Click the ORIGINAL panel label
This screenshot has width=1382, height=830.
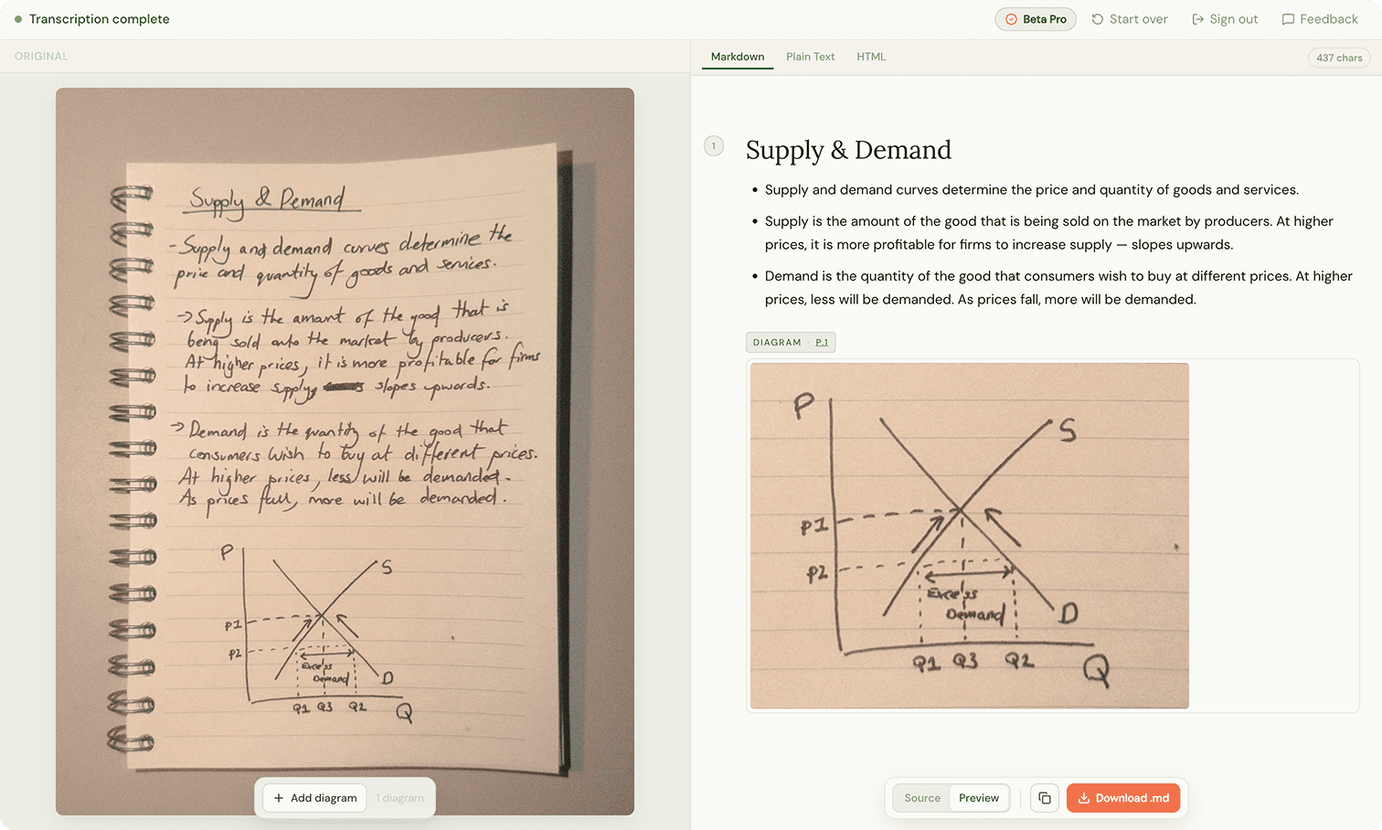pos(41,57)
